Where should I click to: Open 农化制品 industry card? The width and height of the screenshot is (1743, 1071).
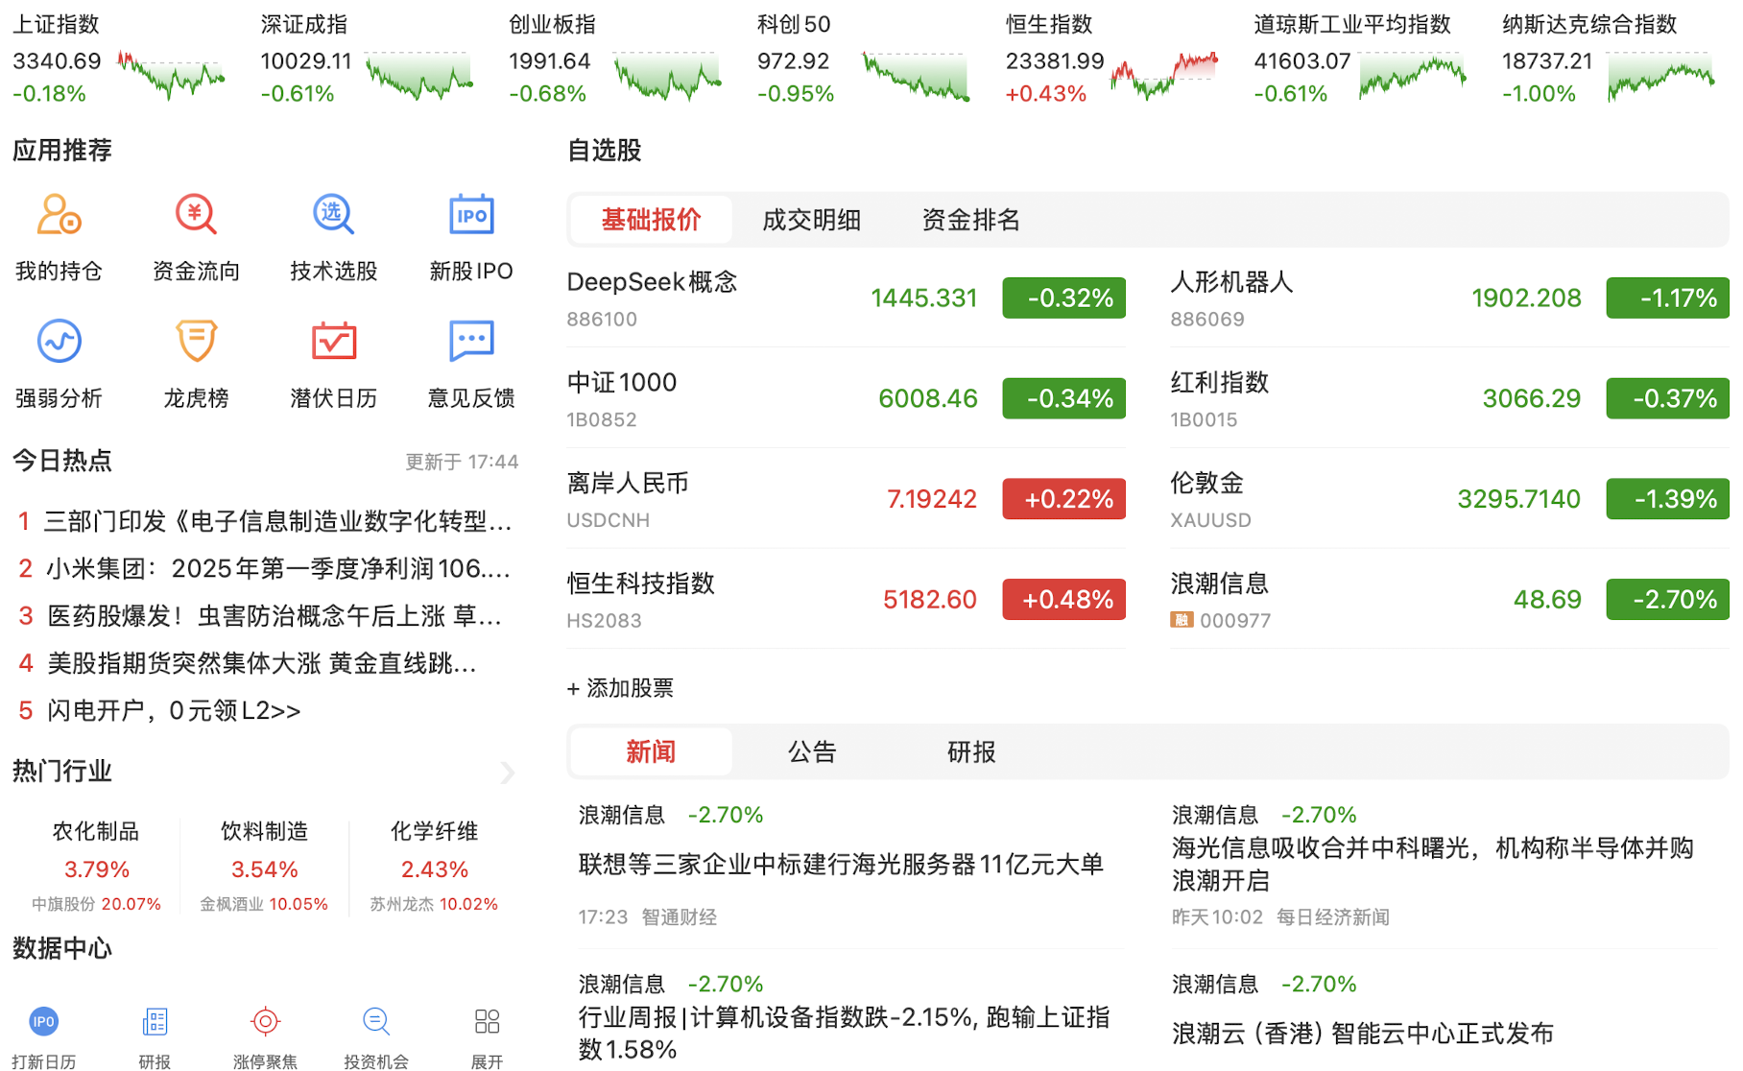coord(96,867)
